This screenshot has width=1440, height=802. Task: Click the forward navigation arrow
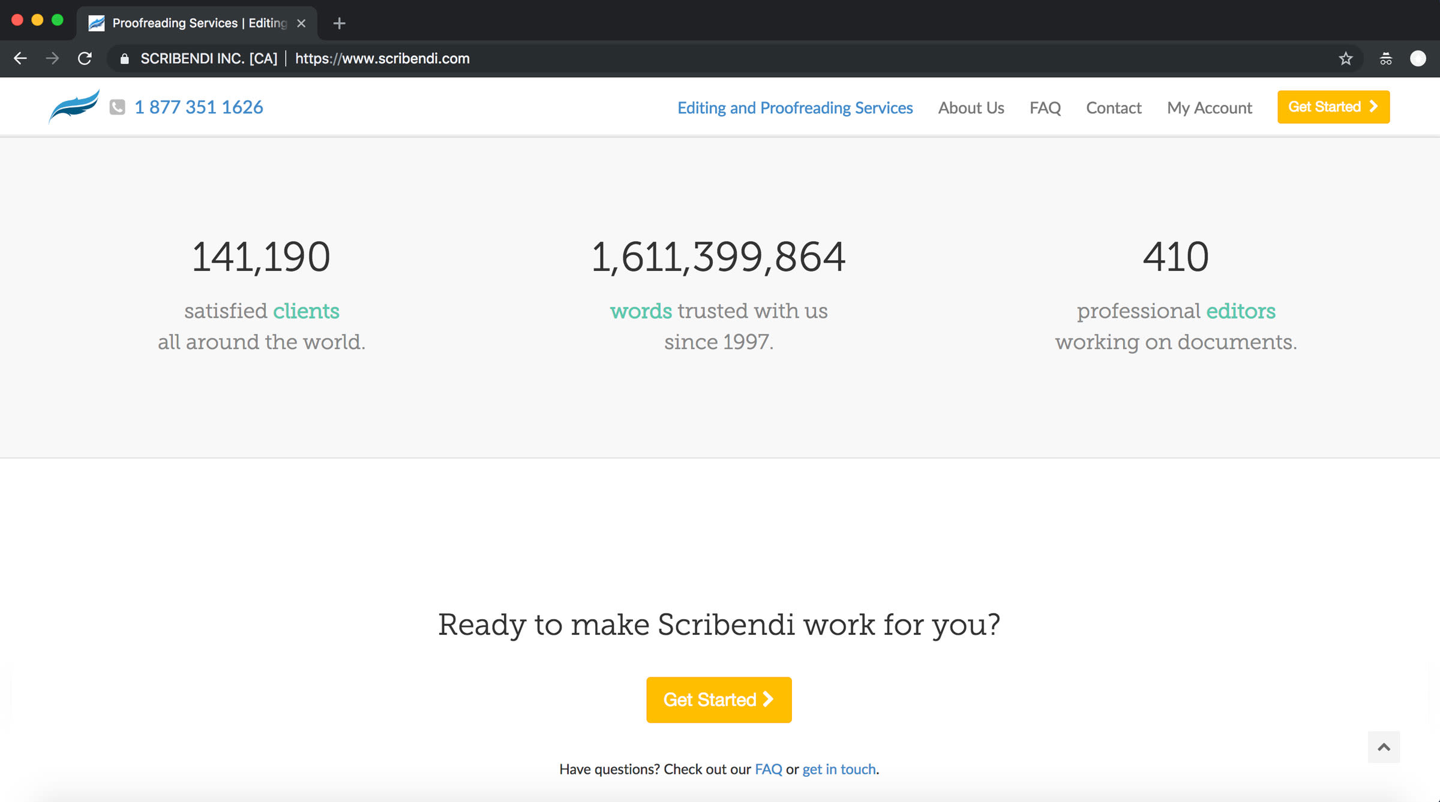tap(52, 59)
